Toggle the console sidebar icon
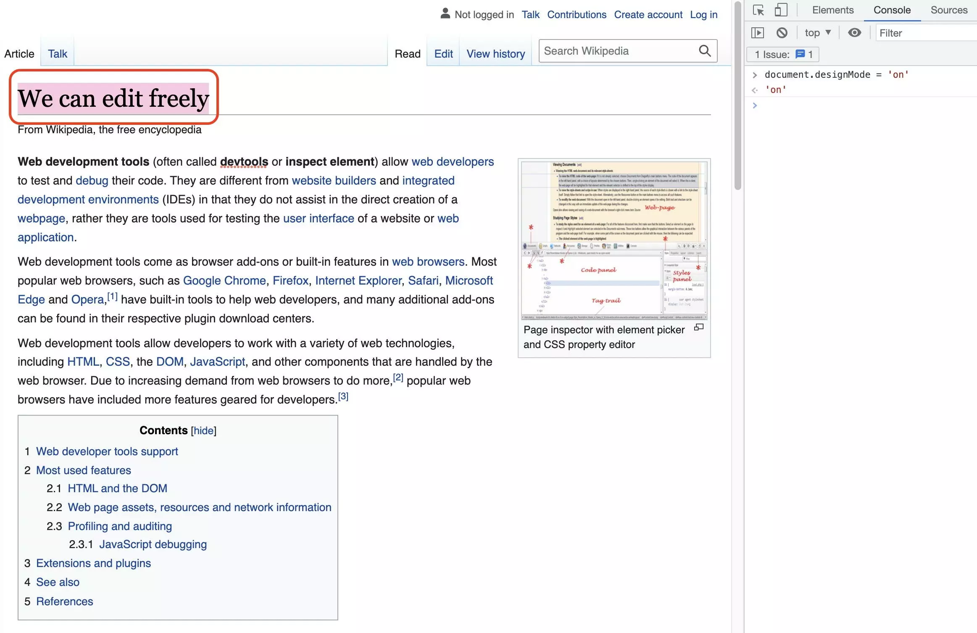977x633 pixels. [758, 32]
